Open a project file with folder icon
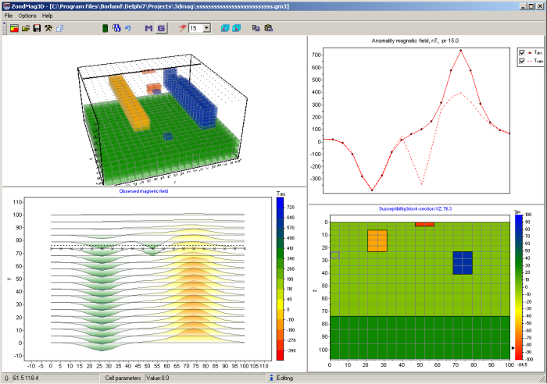The image size is (547, 384). (x=26, y=28)
